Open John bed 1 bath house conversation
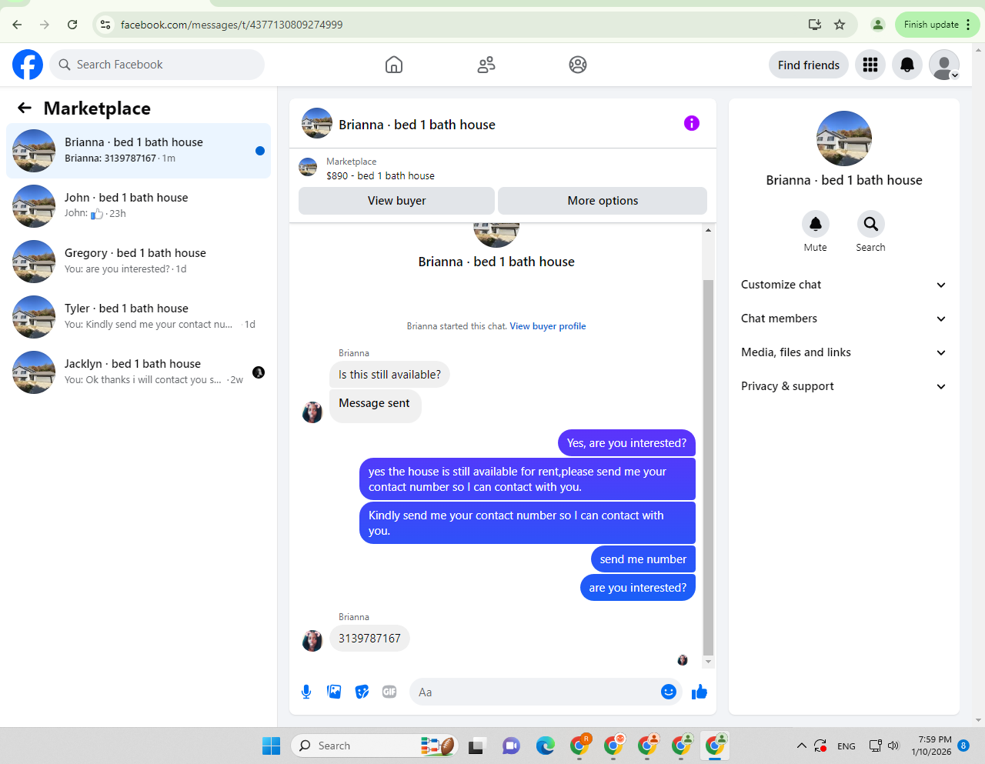This screenshot has width=985, height=764. 139,206
